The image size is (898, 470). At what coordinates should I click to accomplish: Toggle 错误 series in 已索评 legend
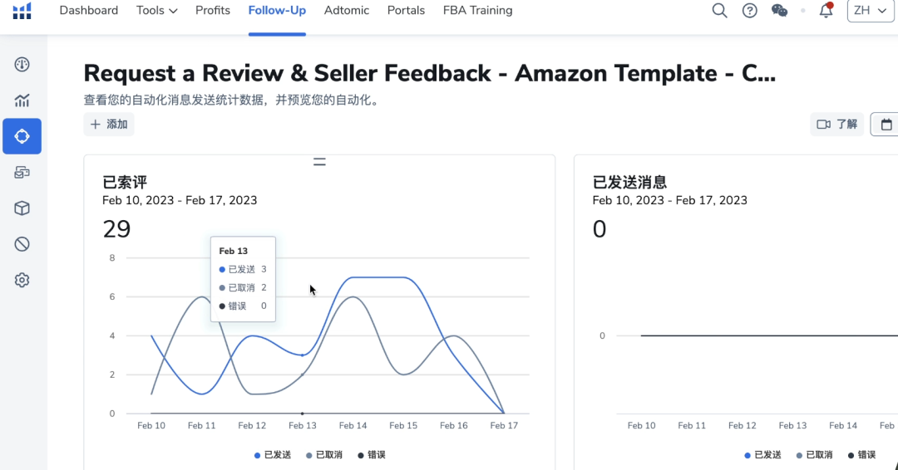(x=372, y=455)
